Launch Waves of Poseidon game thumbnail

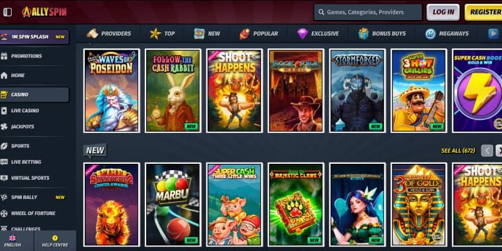click(112, 90)
